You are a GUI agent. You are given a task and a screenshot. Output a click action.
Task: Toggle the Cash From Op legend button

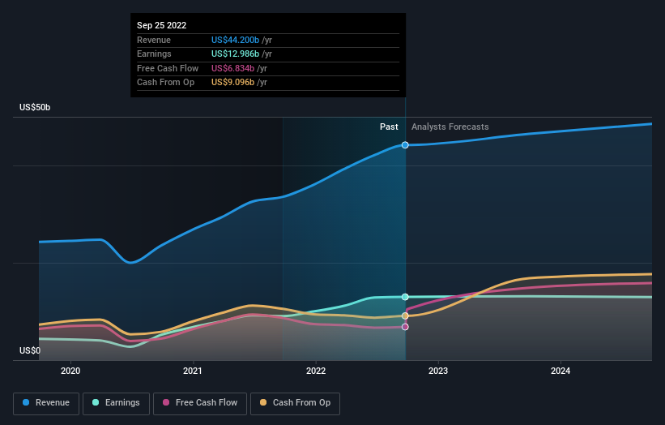295,403
